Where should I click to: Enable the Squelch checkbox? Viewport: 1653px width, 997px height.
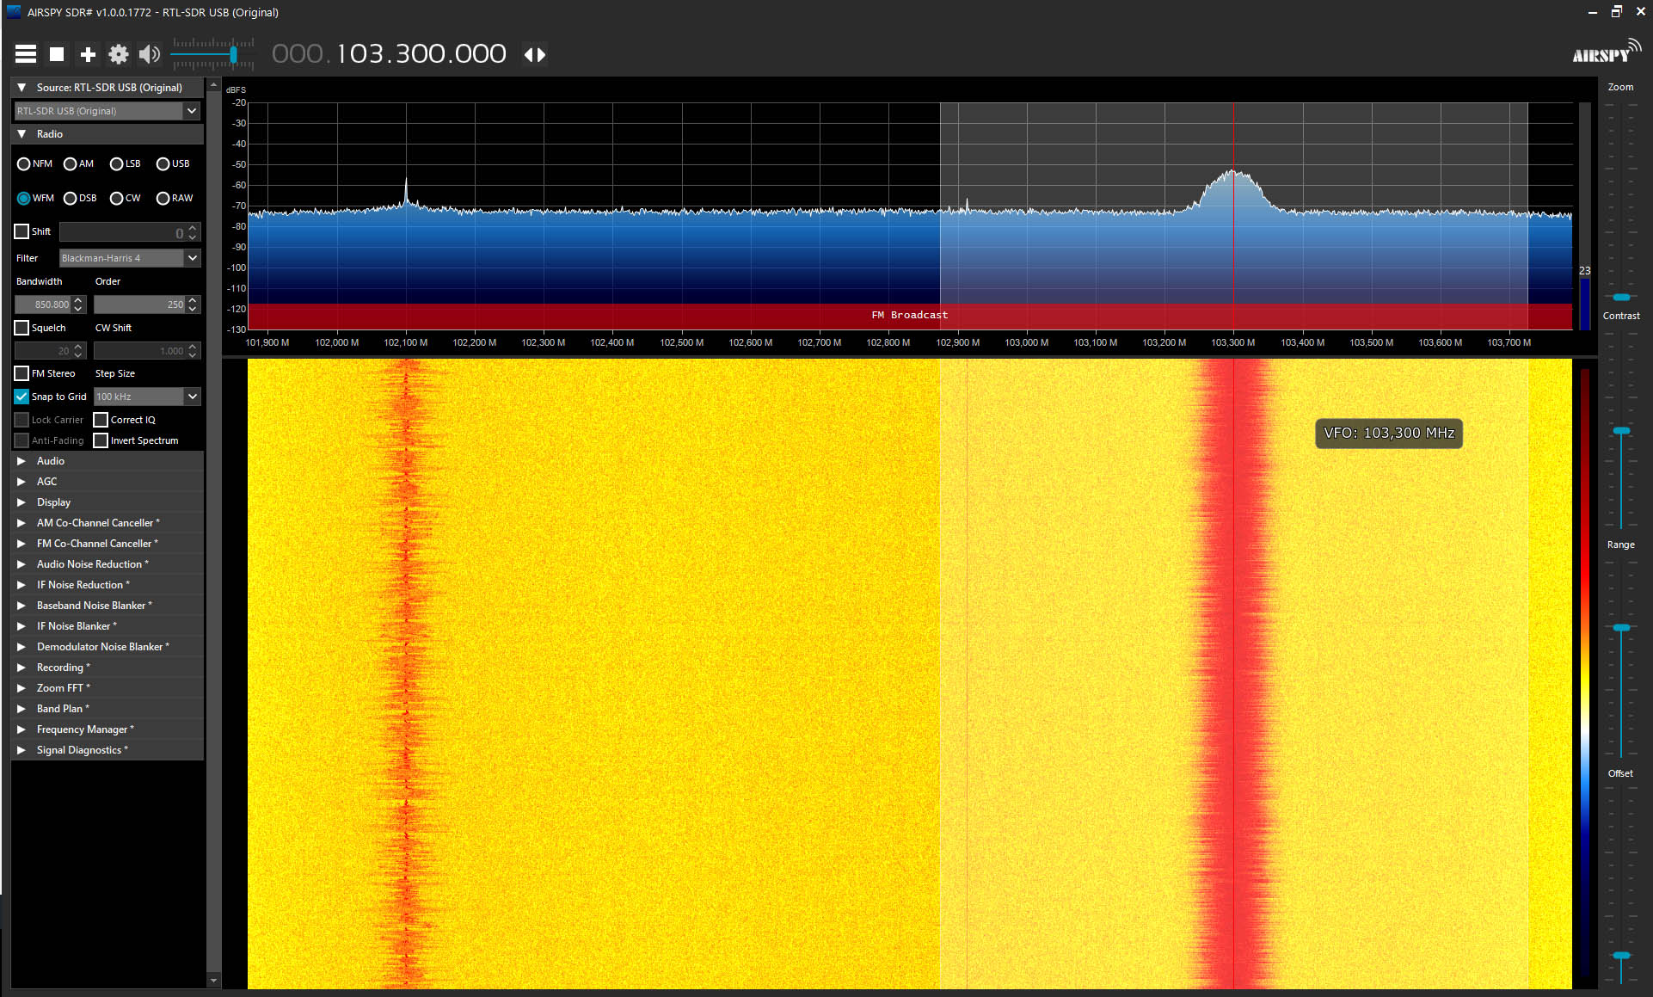pos(22,328)
